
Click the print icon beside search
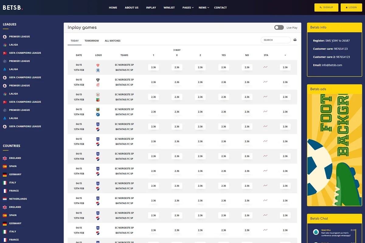pos(295,40)
